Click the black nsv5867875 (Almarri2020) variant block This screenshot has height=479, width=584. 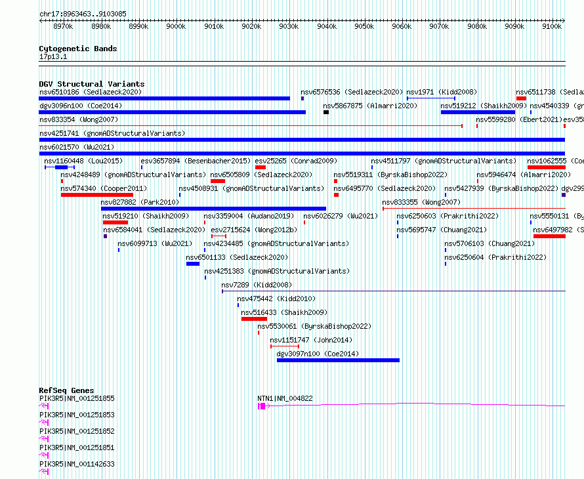[x=326, y=112]
